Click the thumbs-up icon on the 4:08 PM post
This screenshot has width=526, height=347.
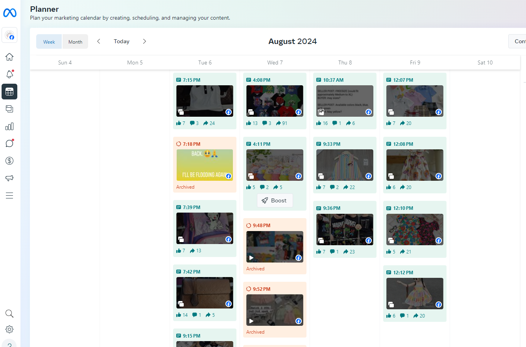point(249,123)
